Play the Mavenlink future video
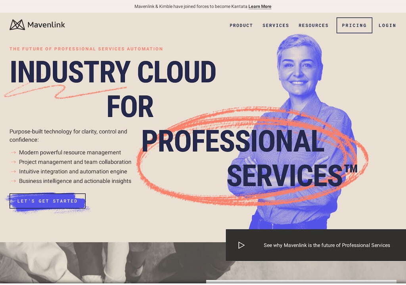Viewport: 406px width, 285px height. (241, 245)
